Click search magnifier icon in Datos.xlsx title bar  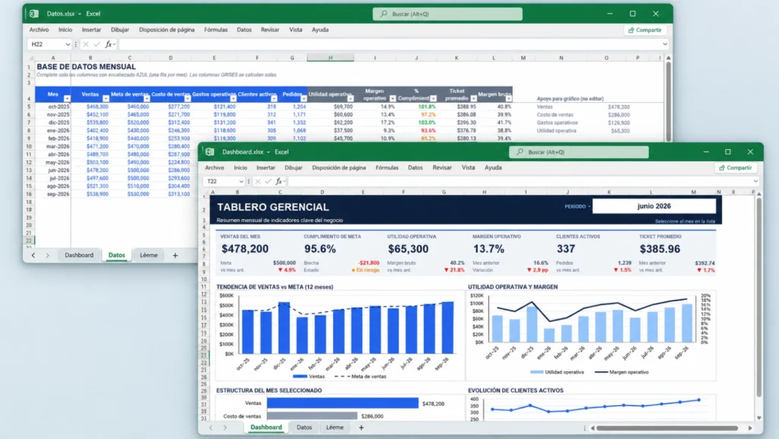383,14
